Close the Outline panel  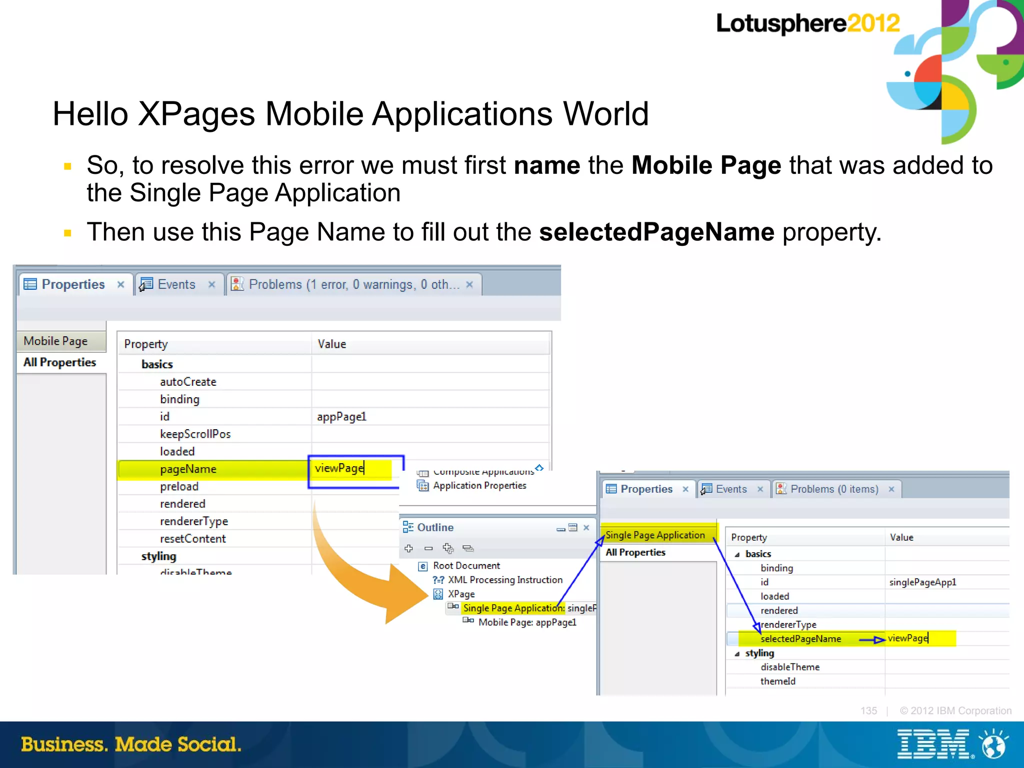tap(586, 528)
